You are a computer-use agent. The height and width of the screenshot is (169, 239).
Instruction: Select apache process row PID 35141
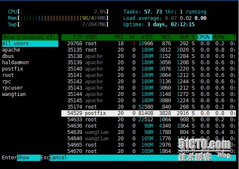[x=148, y=75]
